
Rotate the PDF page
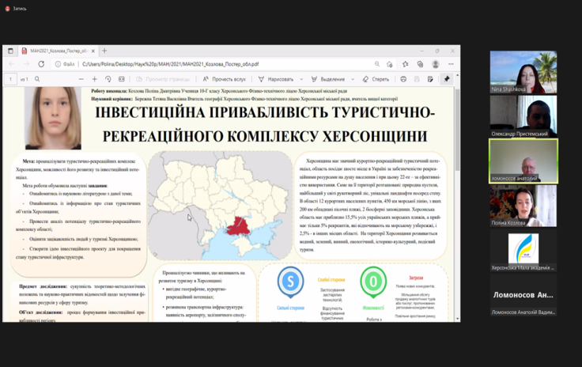[x=108, y=79]
